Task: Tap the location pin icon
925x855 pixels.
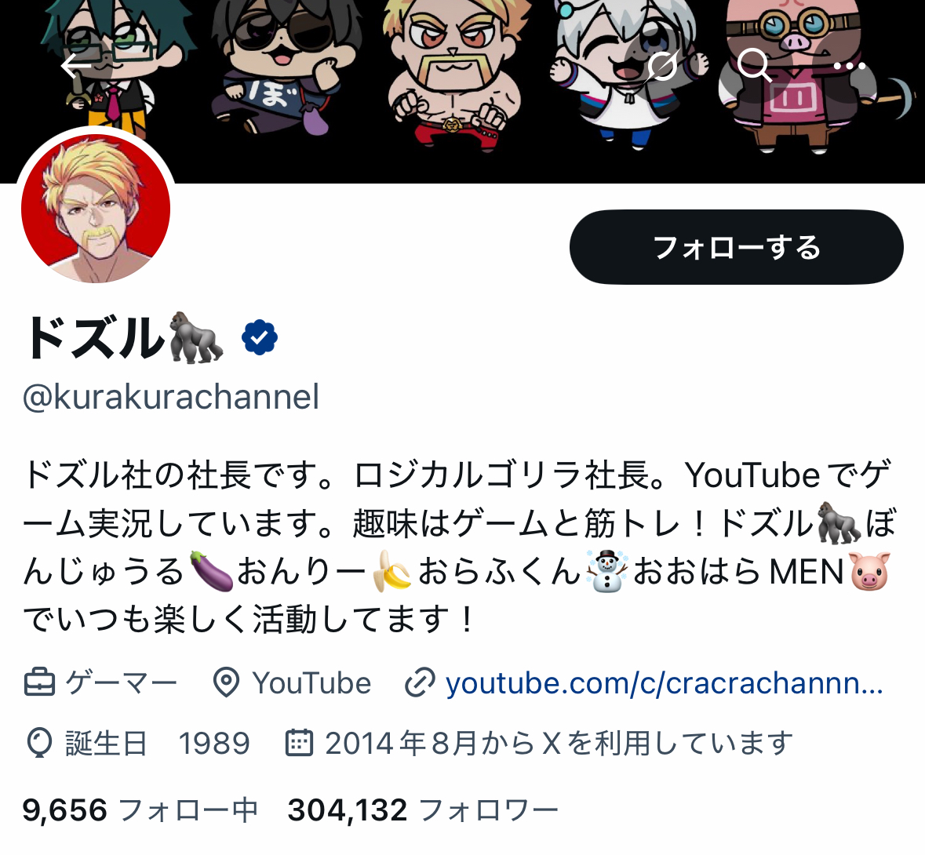Action: (x=225, y=682)
